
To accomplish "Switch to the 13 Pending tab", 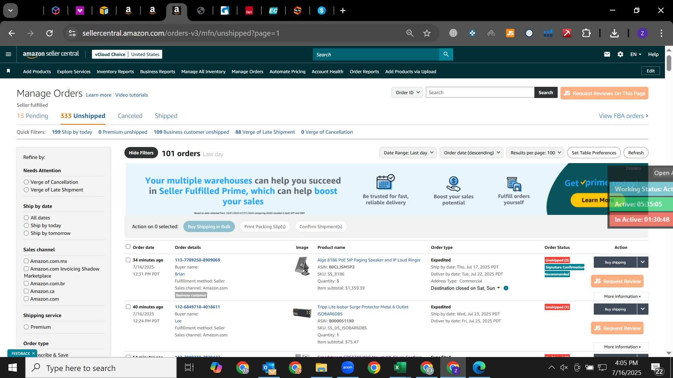I will tap(33, 116).
